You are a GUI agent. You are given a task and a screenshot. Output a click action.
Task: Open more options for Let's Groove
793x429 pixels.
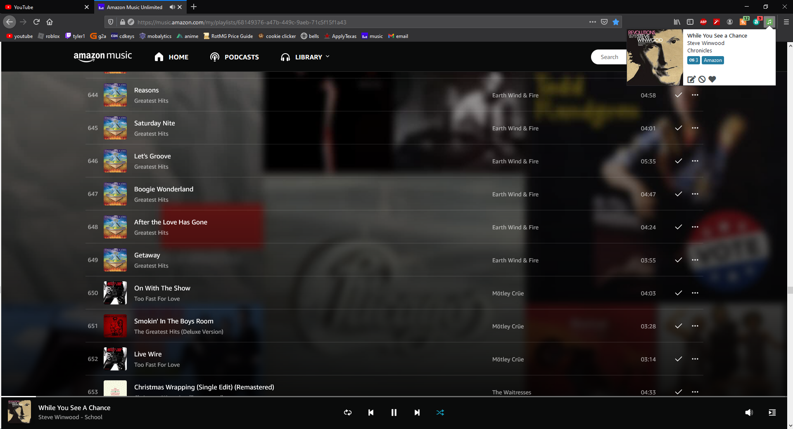click(695, 161)
